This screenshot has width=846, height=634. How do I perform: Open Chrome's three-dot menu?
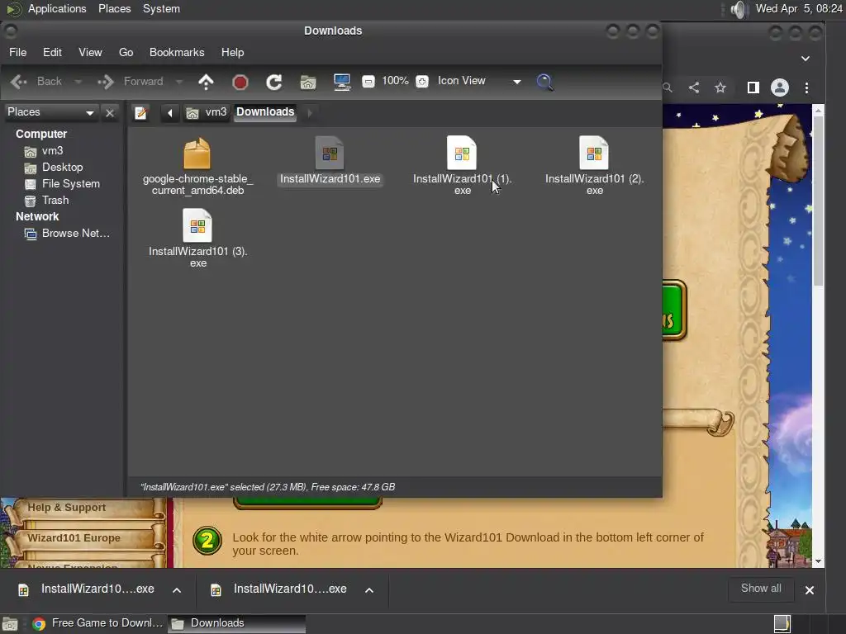[x=806, y=88]
